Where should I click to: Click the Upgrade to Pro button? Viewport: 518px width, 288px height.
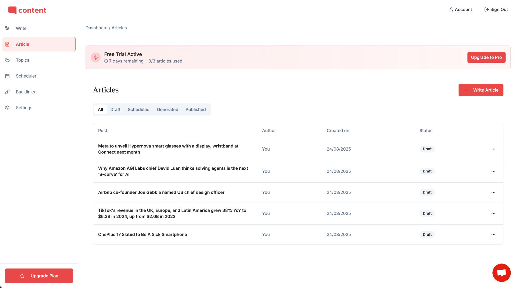(486, 57)
